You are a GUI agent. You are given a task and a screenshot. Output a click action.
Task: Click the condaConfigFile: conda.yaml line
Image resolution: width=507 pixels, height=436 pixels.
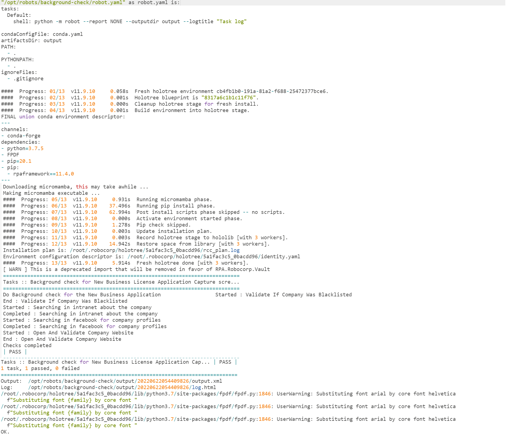[42, 34]
